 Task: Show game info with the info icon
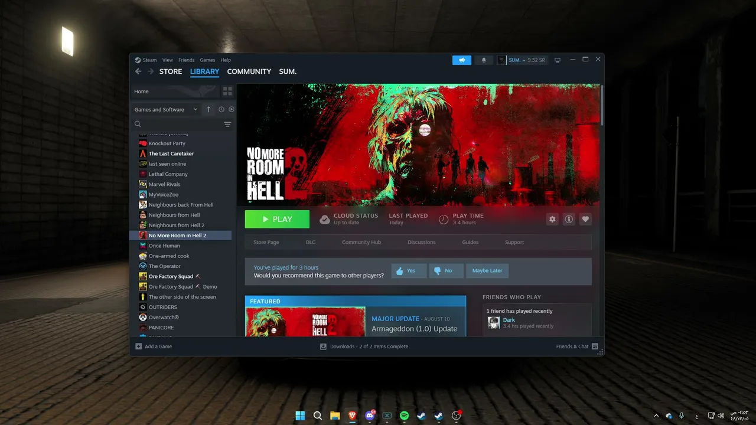pos(569,219)
